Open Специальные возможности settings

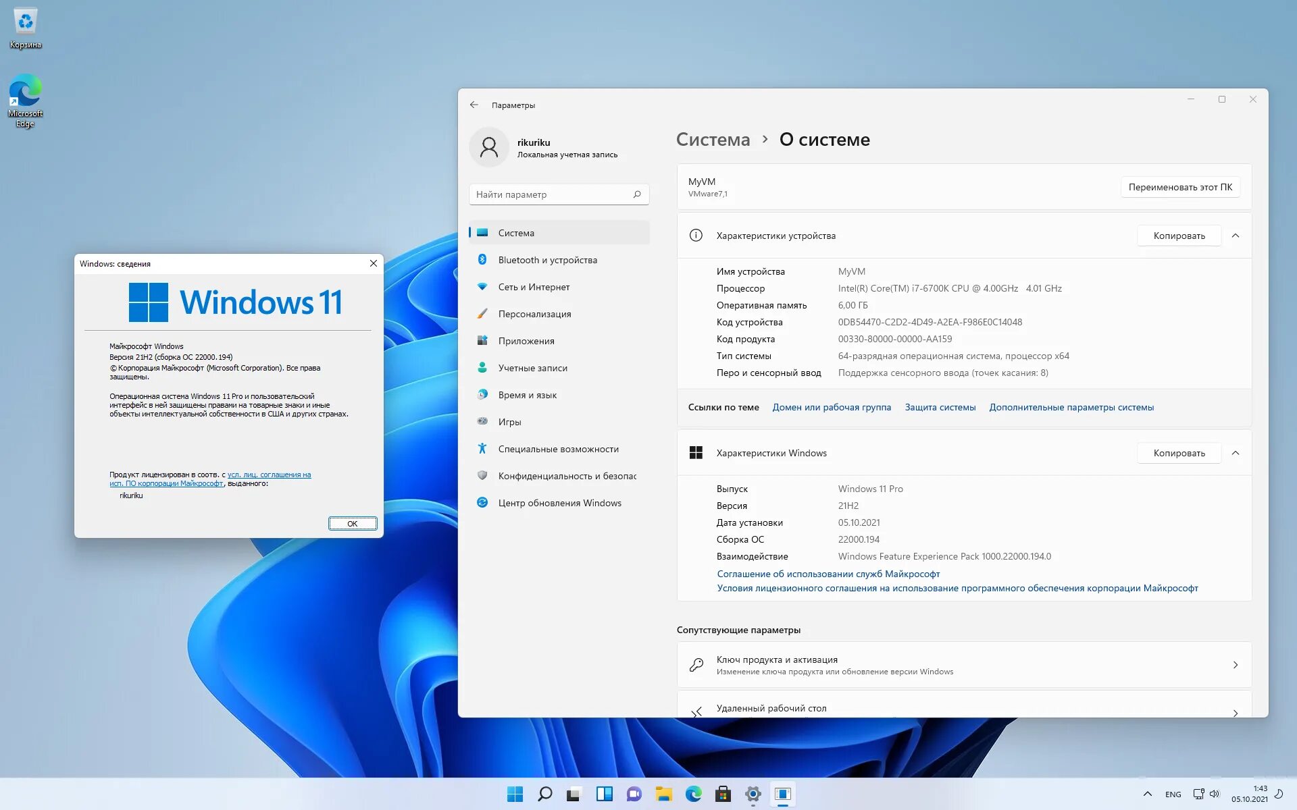click(559, 448)
